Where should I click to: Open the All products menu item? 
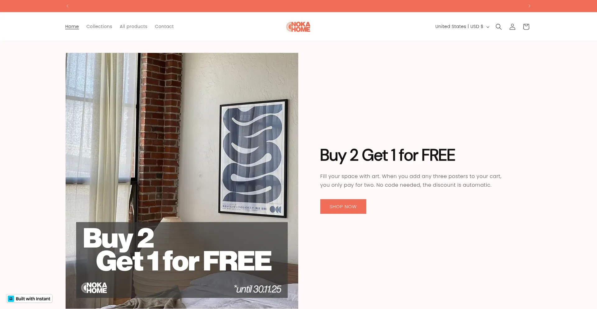pyautogui.click(x=133, y=27)
